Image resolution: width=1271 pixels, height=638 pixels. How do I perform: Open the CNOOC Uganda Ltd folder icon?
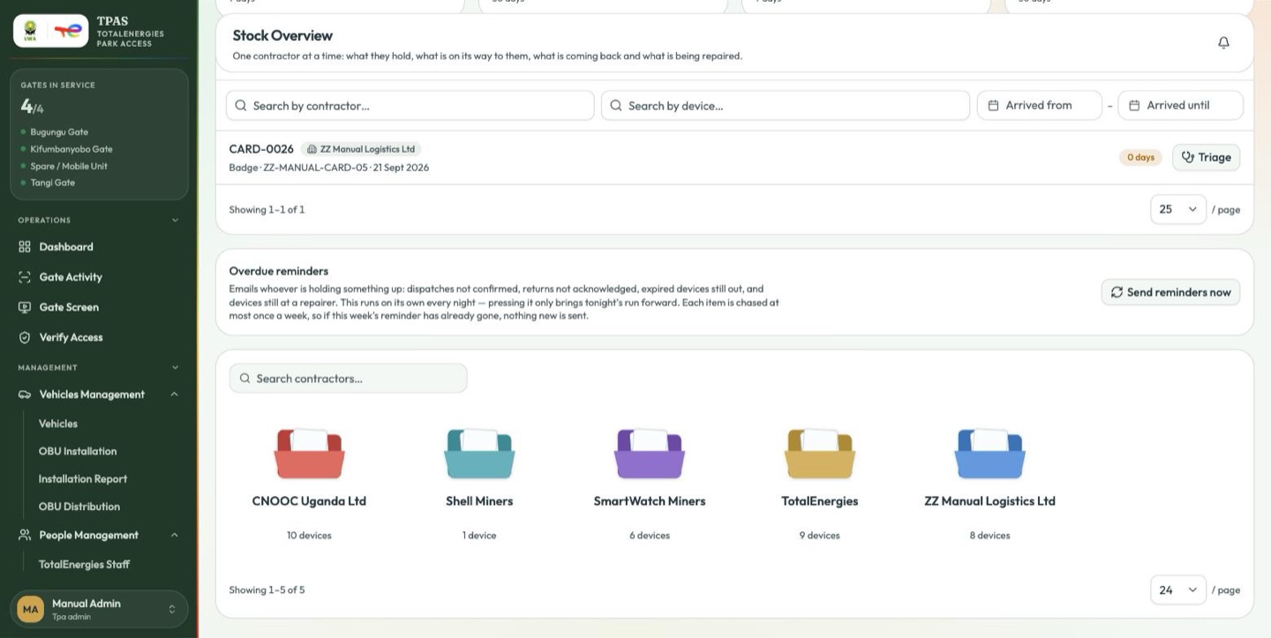(x=309, y=454)
